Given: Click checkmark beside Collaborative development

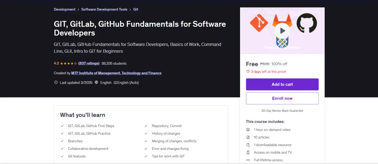Looking at the screenshot, I should coord(62,149).
